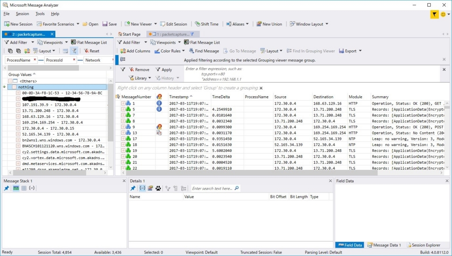This screenshot has height=256, width=452.
Task: Open the Window Layout dropdown arrow
Action: point(327,24)
